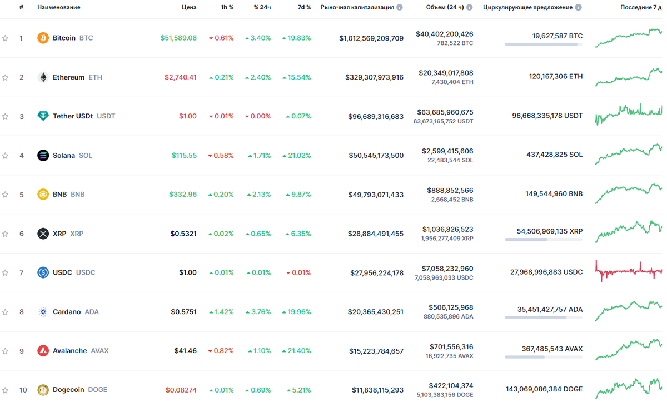Click Solana price $115.55
Viewport: 667px width, 407px height.
[184, 156]
